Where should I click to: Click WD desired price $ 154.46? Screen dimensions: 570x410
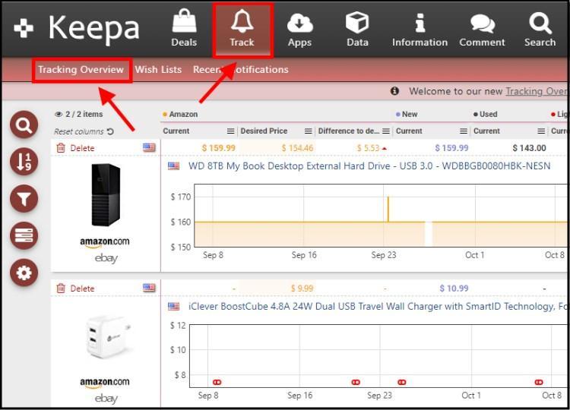[297, 148]
